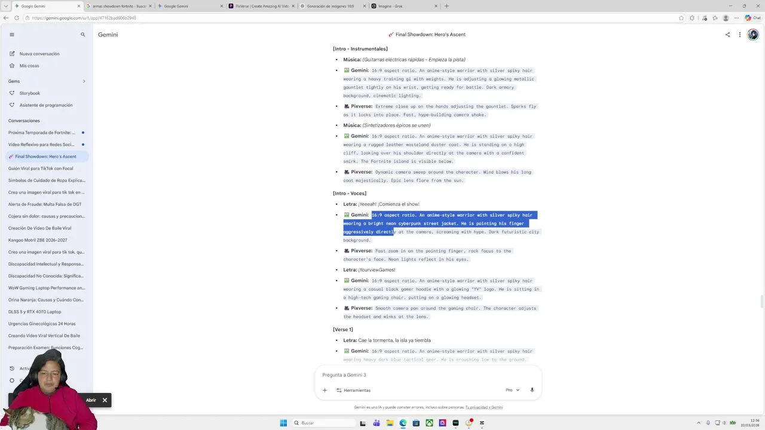Dismiss the popup with the X
The image size is (765, 430).
pos(105,400)
